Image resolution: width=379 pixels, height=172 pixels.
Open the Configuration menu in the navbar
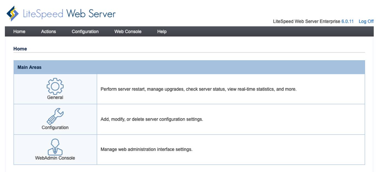86,31
